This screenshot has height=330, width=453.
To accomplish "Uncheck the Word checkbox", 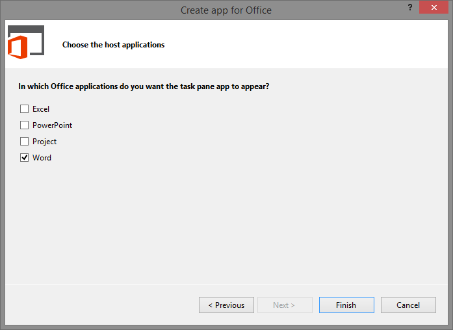I will click(x=24, y=158).
